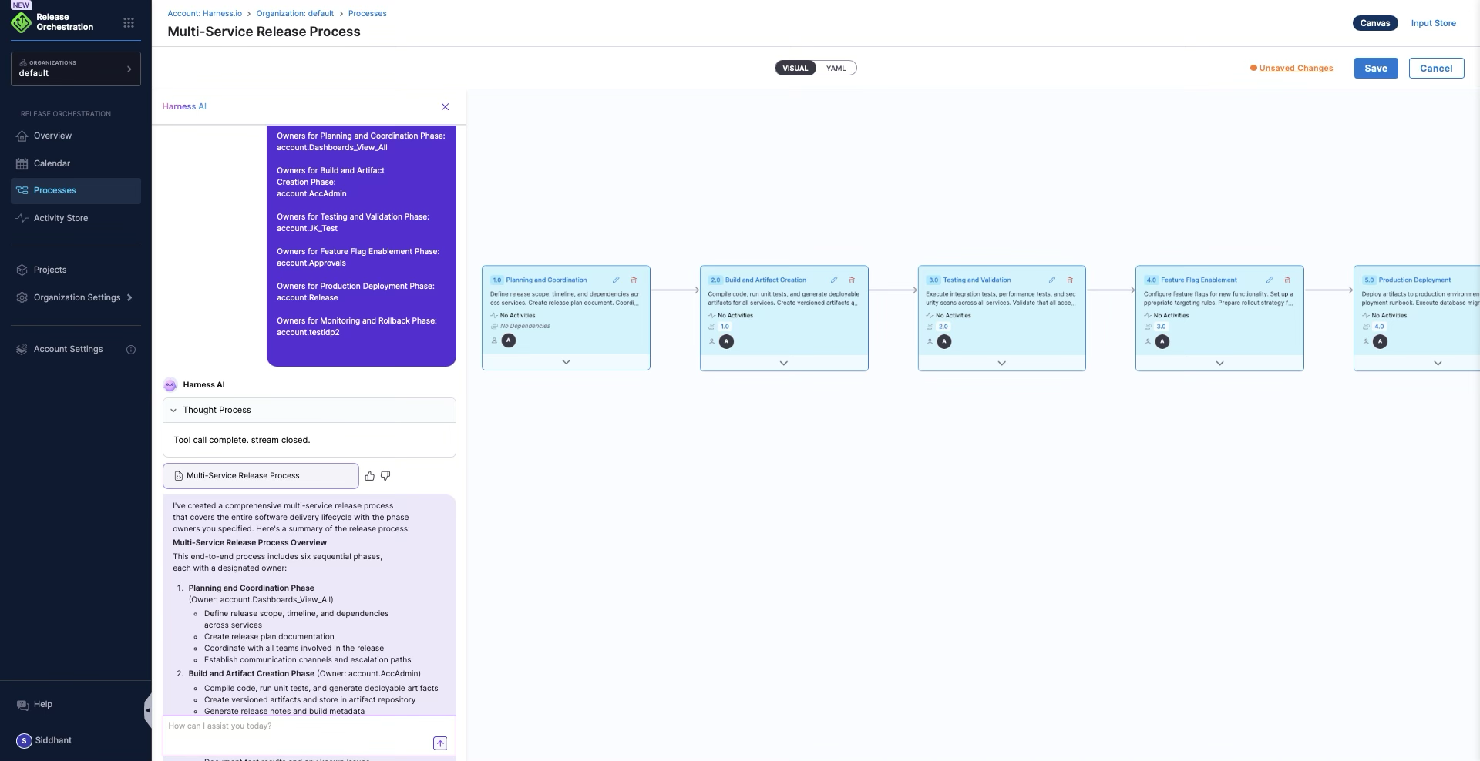Delete the Feature Flag Enablement phase
The width and height of the screenshot is (1480, 761).
pyautogui.click(x=1287, y=280)
